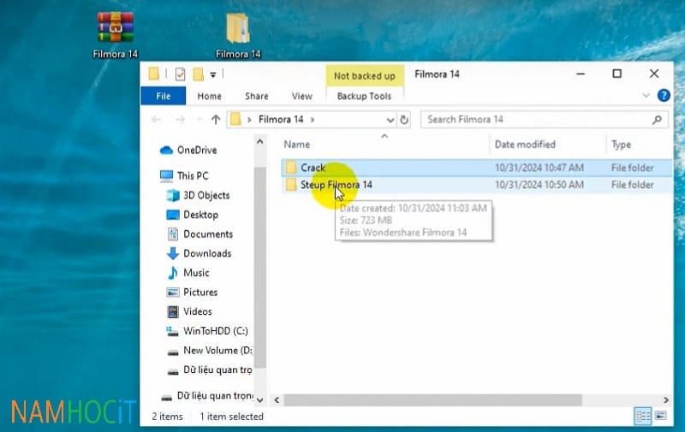Screen dimensions: 685x432
Task: Click the New folder icon in quick access toolbar
Action: (199, 74)
